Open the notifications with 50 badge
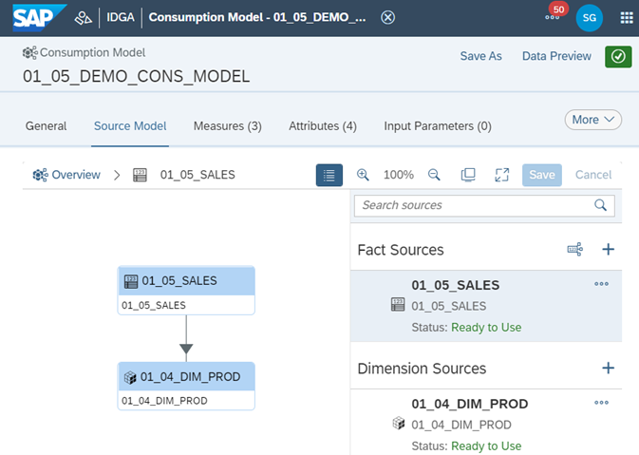Image resolution: width=639 pixels, height=455 pixels. point(553,17)
